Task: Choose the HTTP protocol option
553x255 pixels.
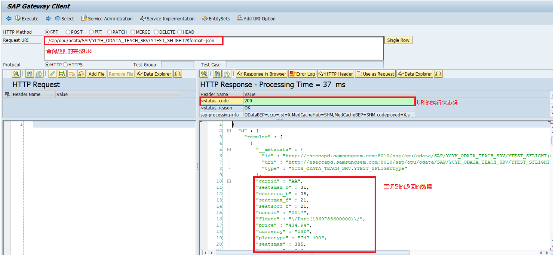Action: 47,65
